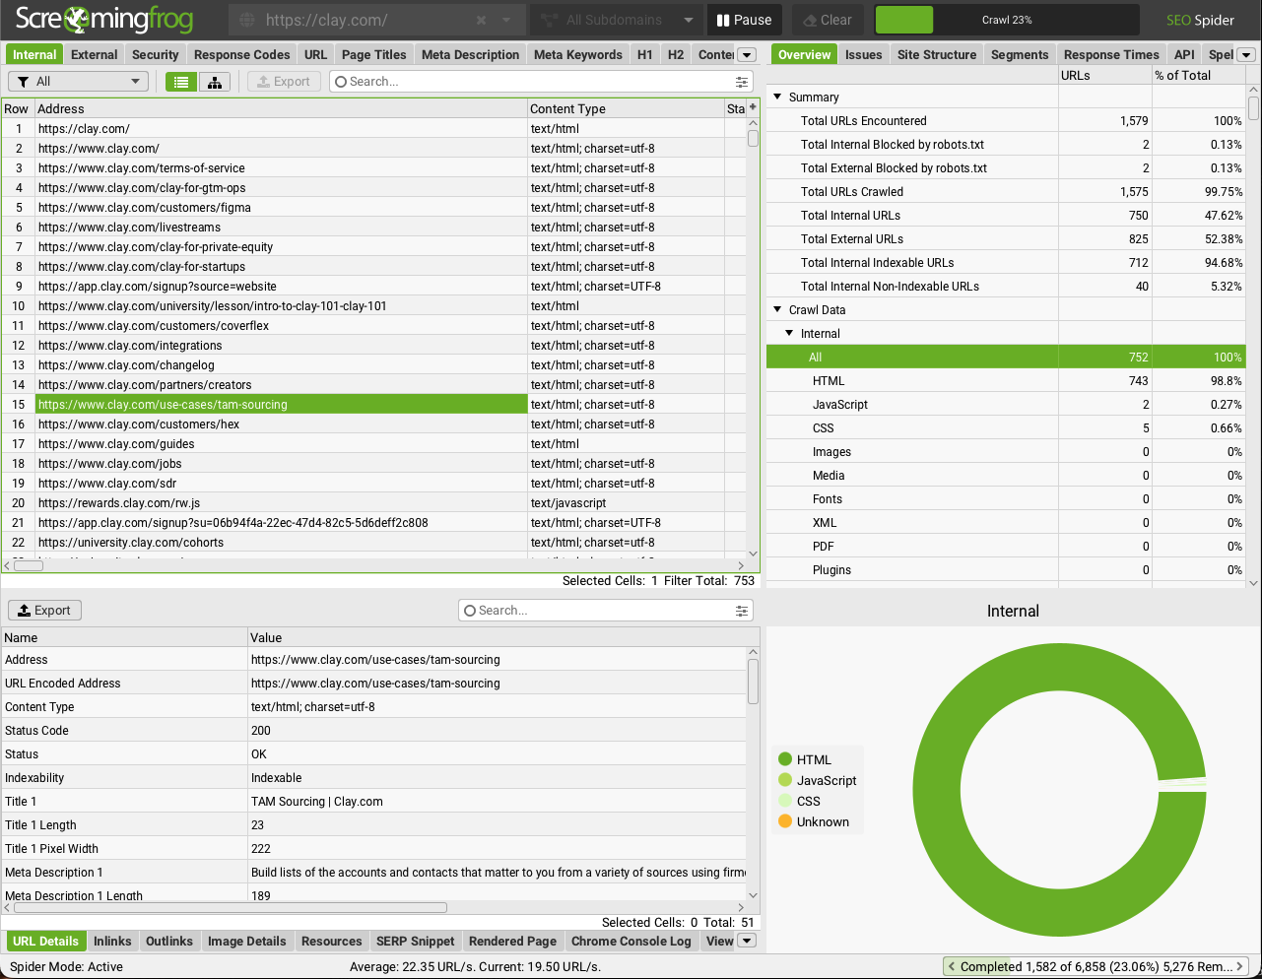
Task: Click Total Internal Indexable URLs row
Action: coord(1006,263)
